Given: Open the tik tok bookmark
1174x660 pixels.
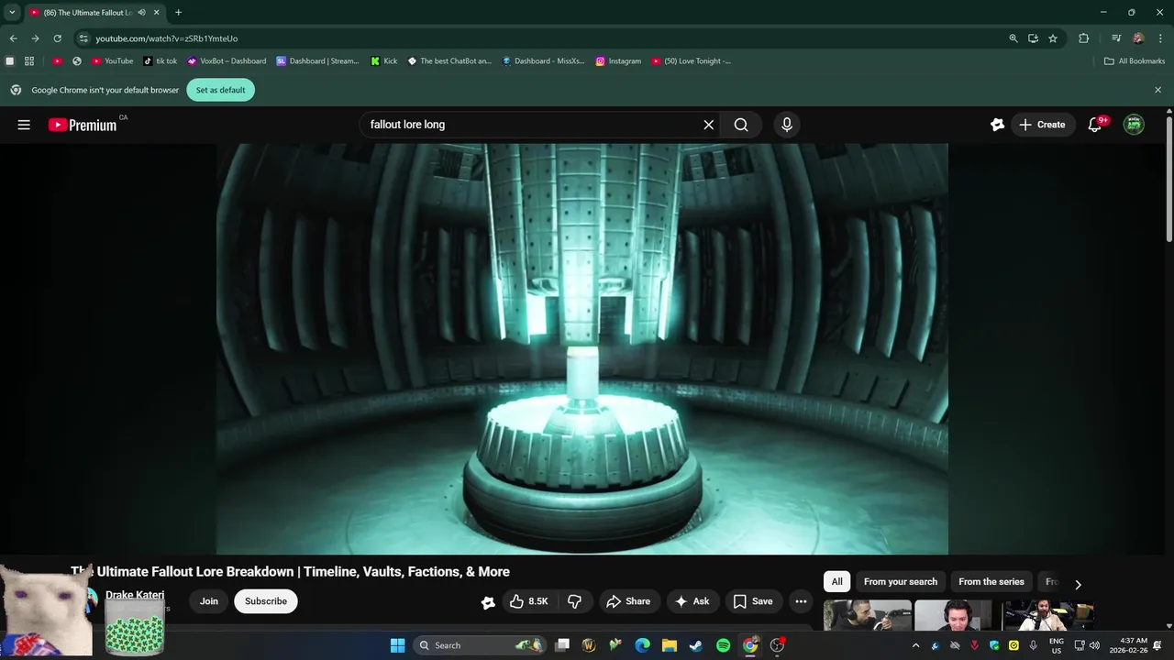Looking at the screenshot, I should (161, 61).
